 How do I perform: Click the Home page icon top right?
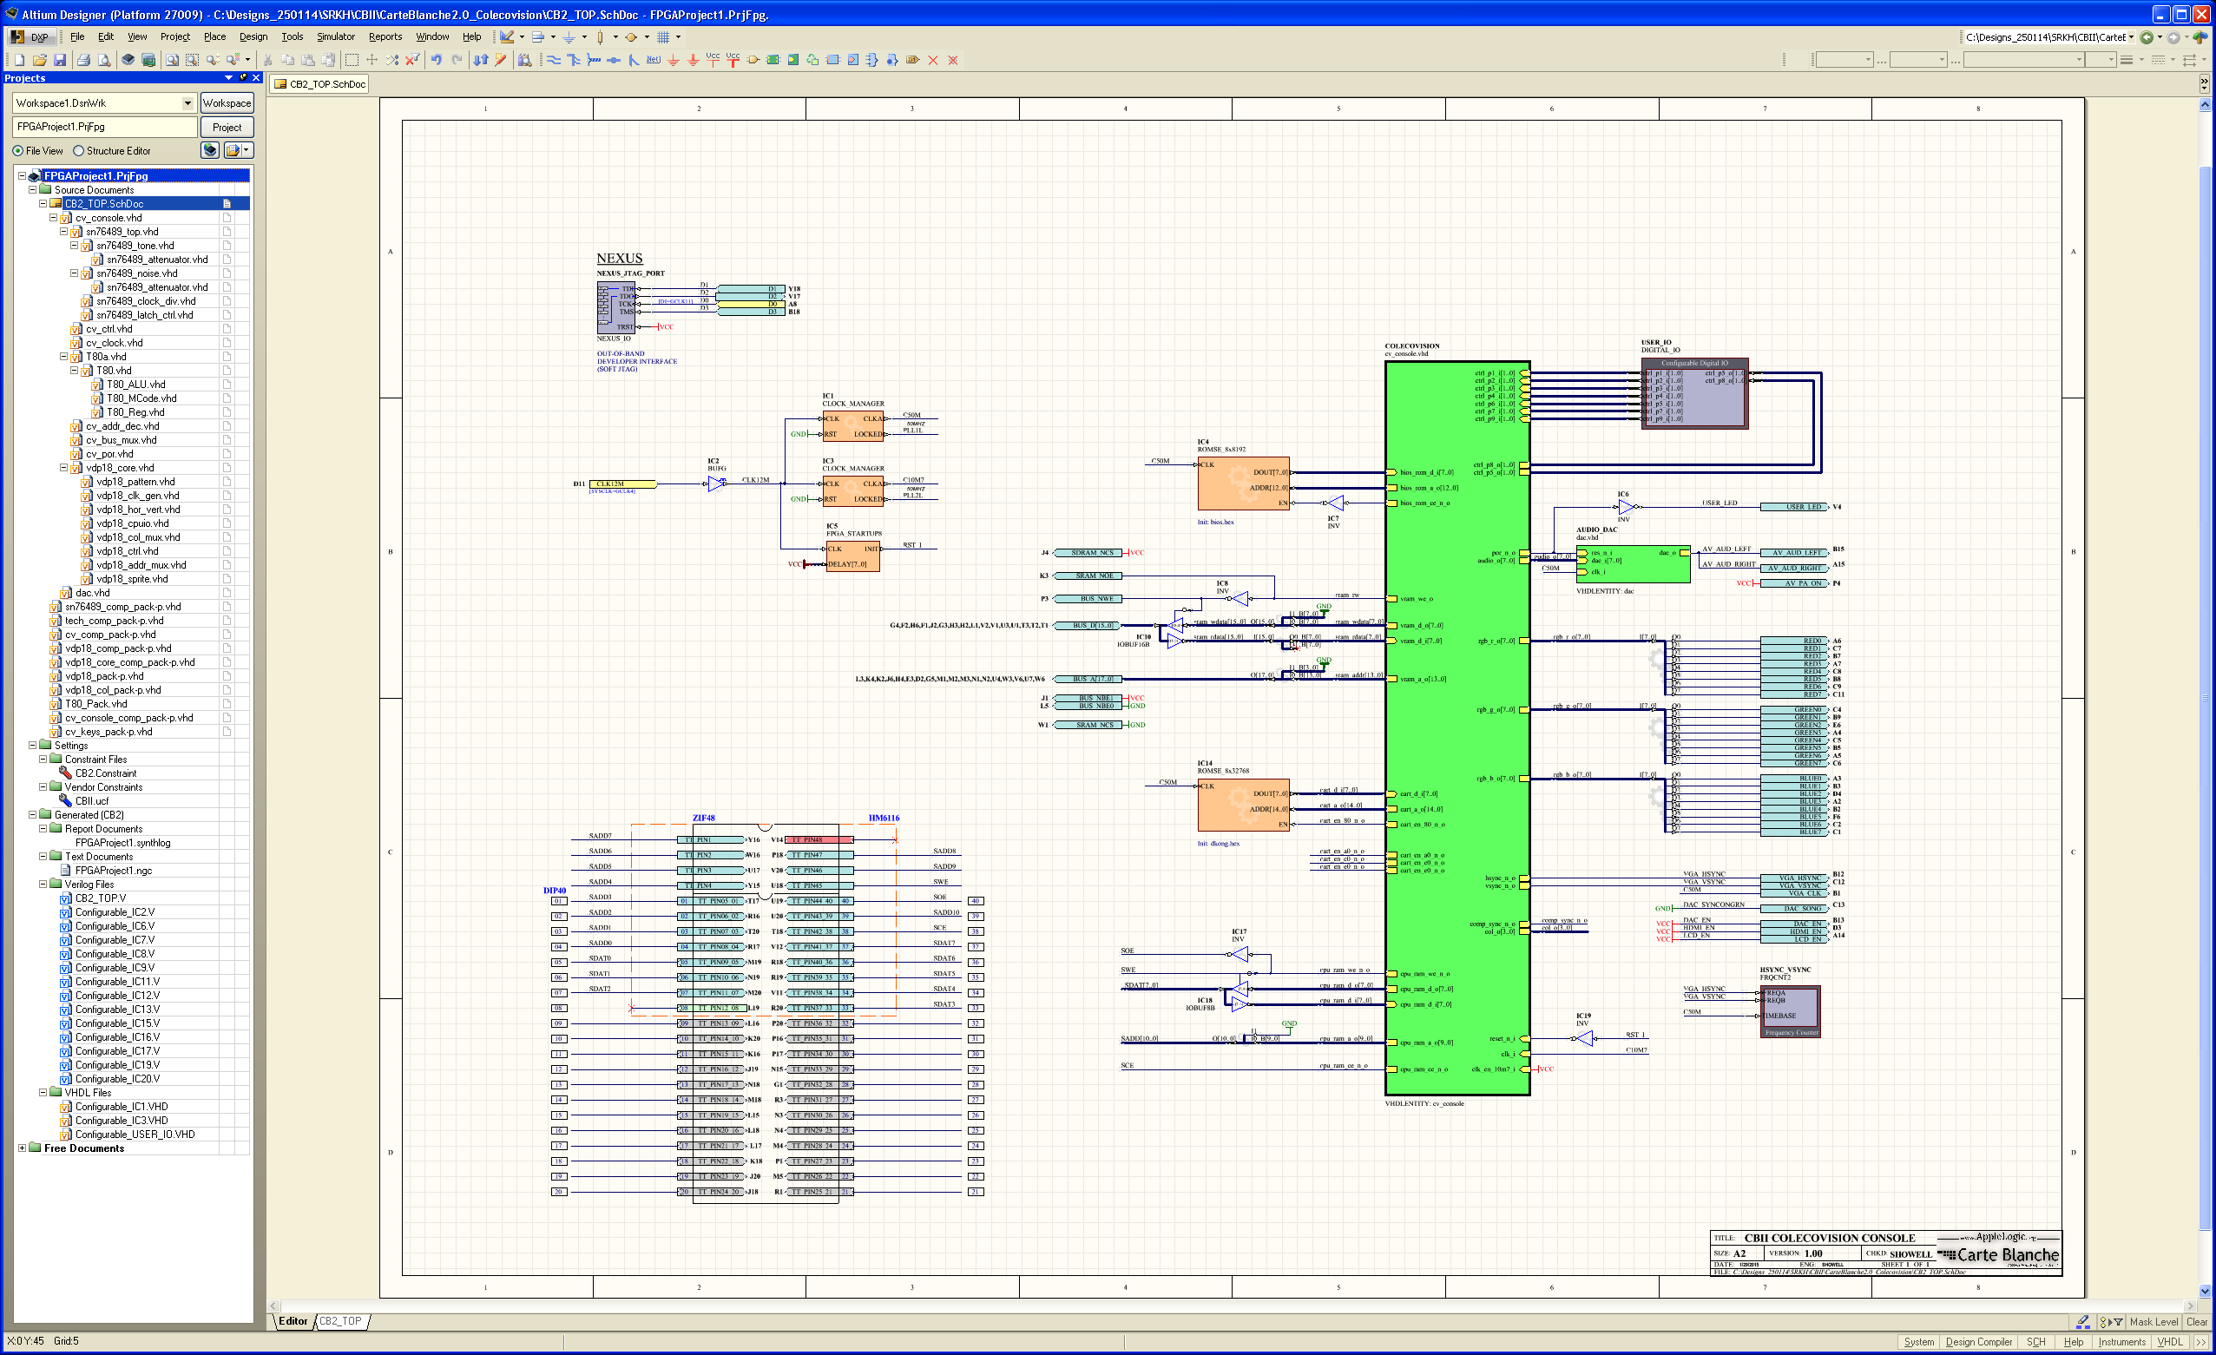[2200, 36]
